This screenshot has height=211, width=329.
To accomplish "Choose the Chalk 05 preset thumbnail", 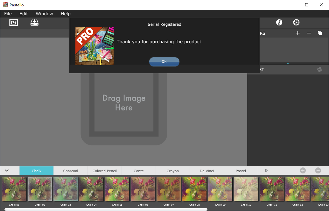I will [x=117, y=189].
